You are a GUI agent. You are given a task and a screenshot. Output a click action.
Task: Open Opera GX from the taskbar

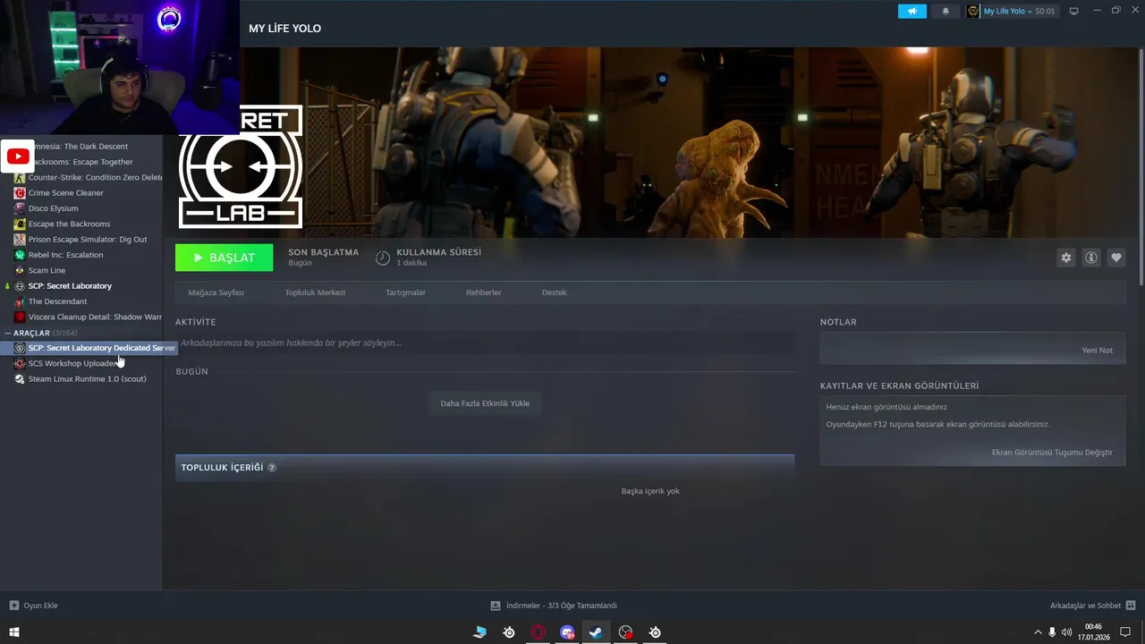tap(538, 632)
